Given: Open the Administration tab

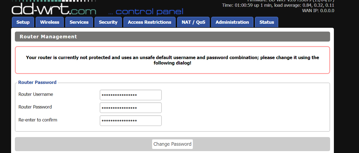Looking at the screenshot, I should (x=232, y=22).
